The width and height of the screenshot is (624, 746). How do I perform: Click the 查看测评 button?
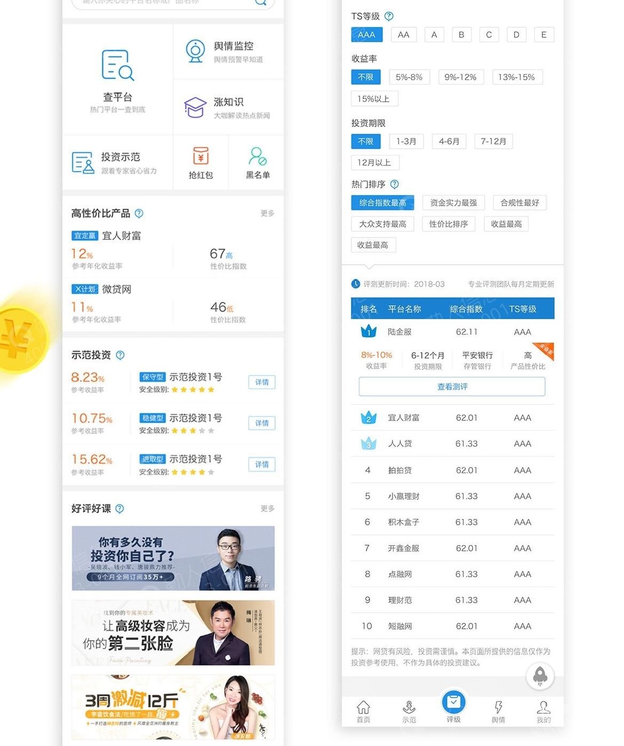(452, 386)
